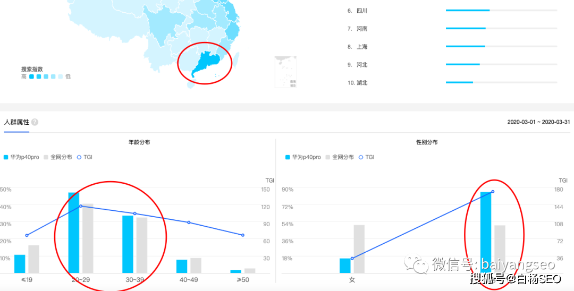Click the rank 7 province 河南
Viewport: 574px width, 291px height.
point(362,29)
